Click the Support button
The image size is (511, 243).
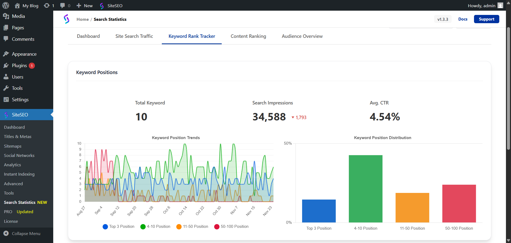click(x=487, y=19)
